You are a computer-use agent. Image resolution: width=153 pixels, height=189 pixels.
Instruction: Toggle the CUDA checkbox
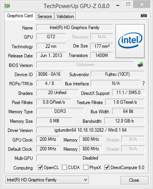[x=64, y=167]
